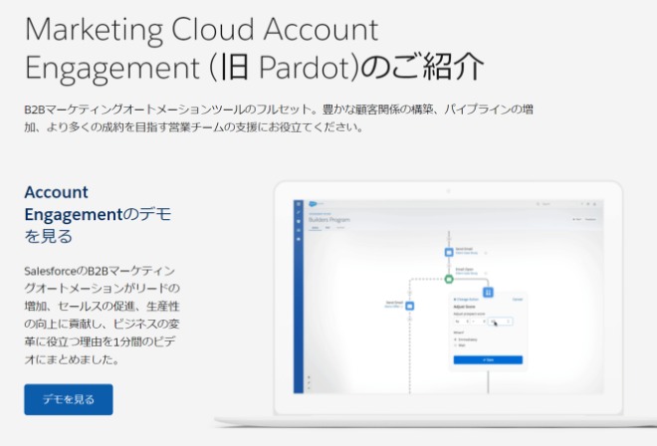The image size is (657, 446).
Task: Click the third icon in blue sidebar
Action: click(297, 221)
